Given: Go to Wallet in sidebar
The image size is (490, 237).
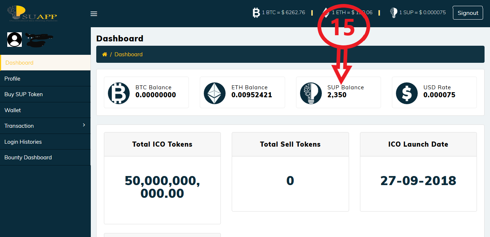Looking at the screenshot, I should click(x=13, y=110).
